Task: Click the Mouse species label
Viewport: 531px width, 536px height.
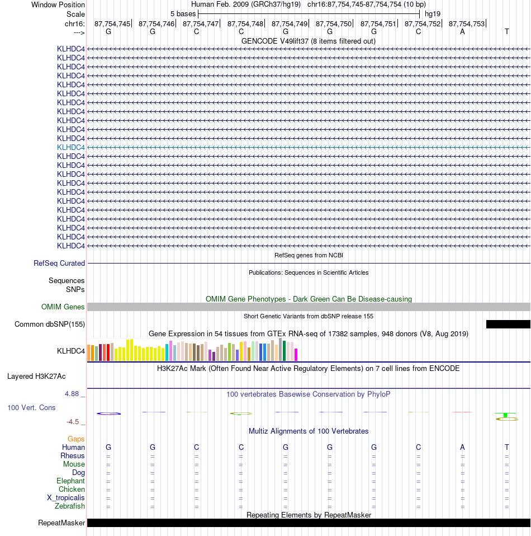Action: [74, 464]
